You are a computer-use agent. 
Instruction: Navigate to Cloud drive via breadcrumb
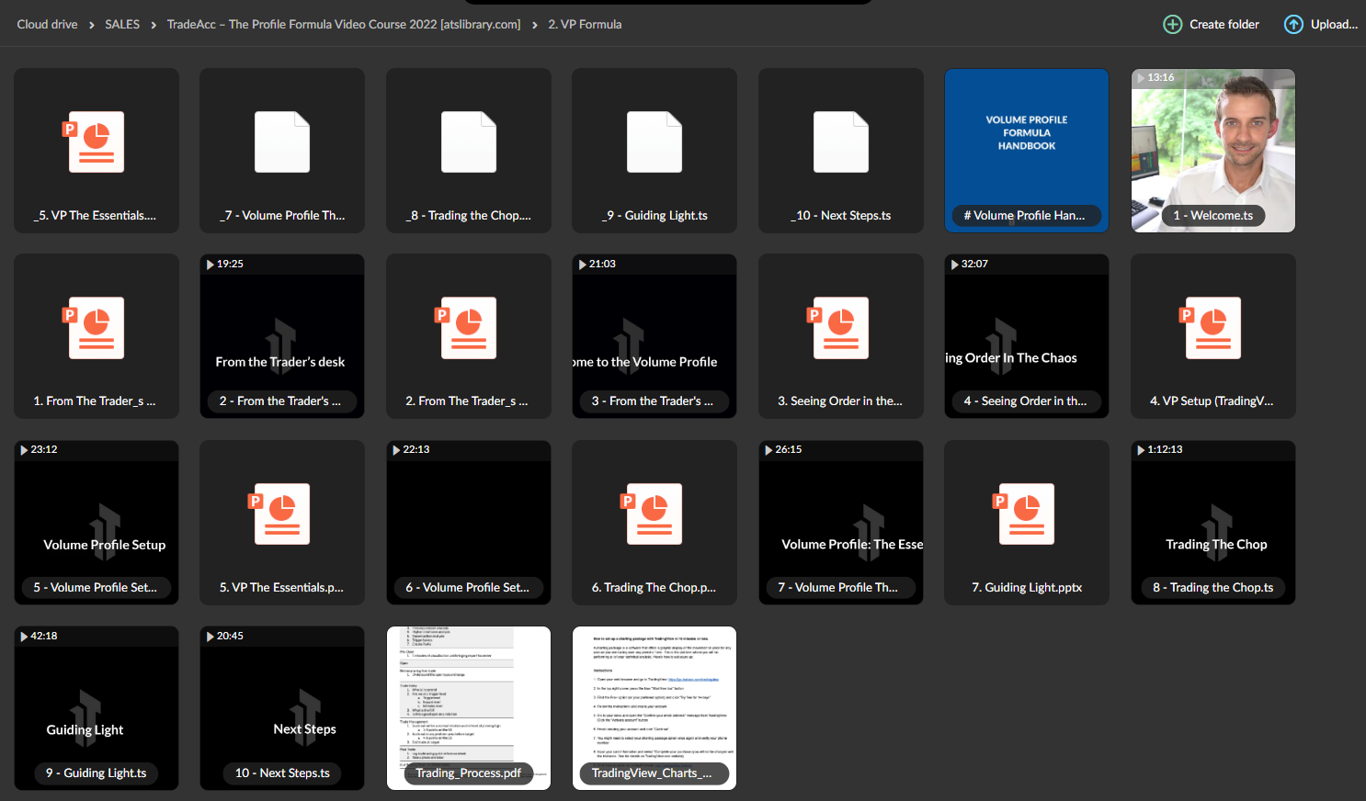pos(47,25)
